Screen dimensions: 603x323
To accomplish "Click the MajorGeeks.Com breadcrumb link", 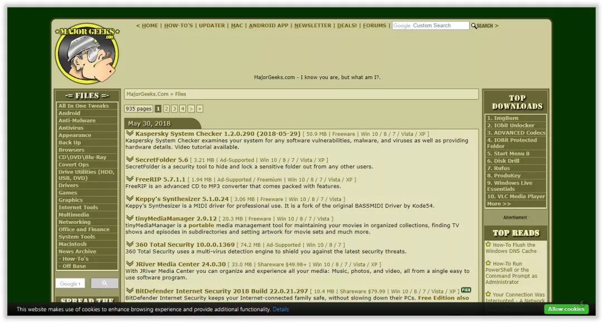I will click(147, 94).
